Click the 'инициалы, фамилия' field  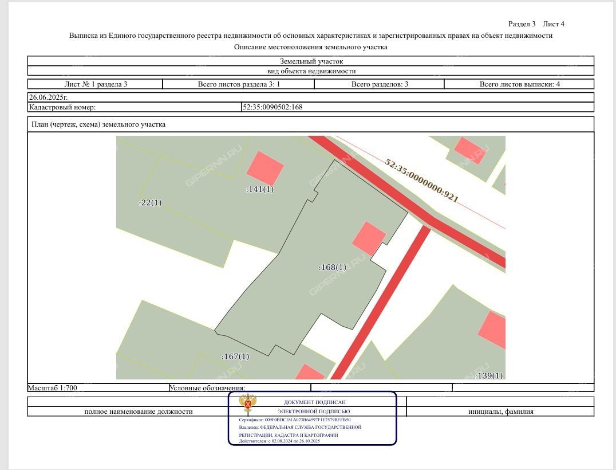pyautogui.click(x=501, y=412)
